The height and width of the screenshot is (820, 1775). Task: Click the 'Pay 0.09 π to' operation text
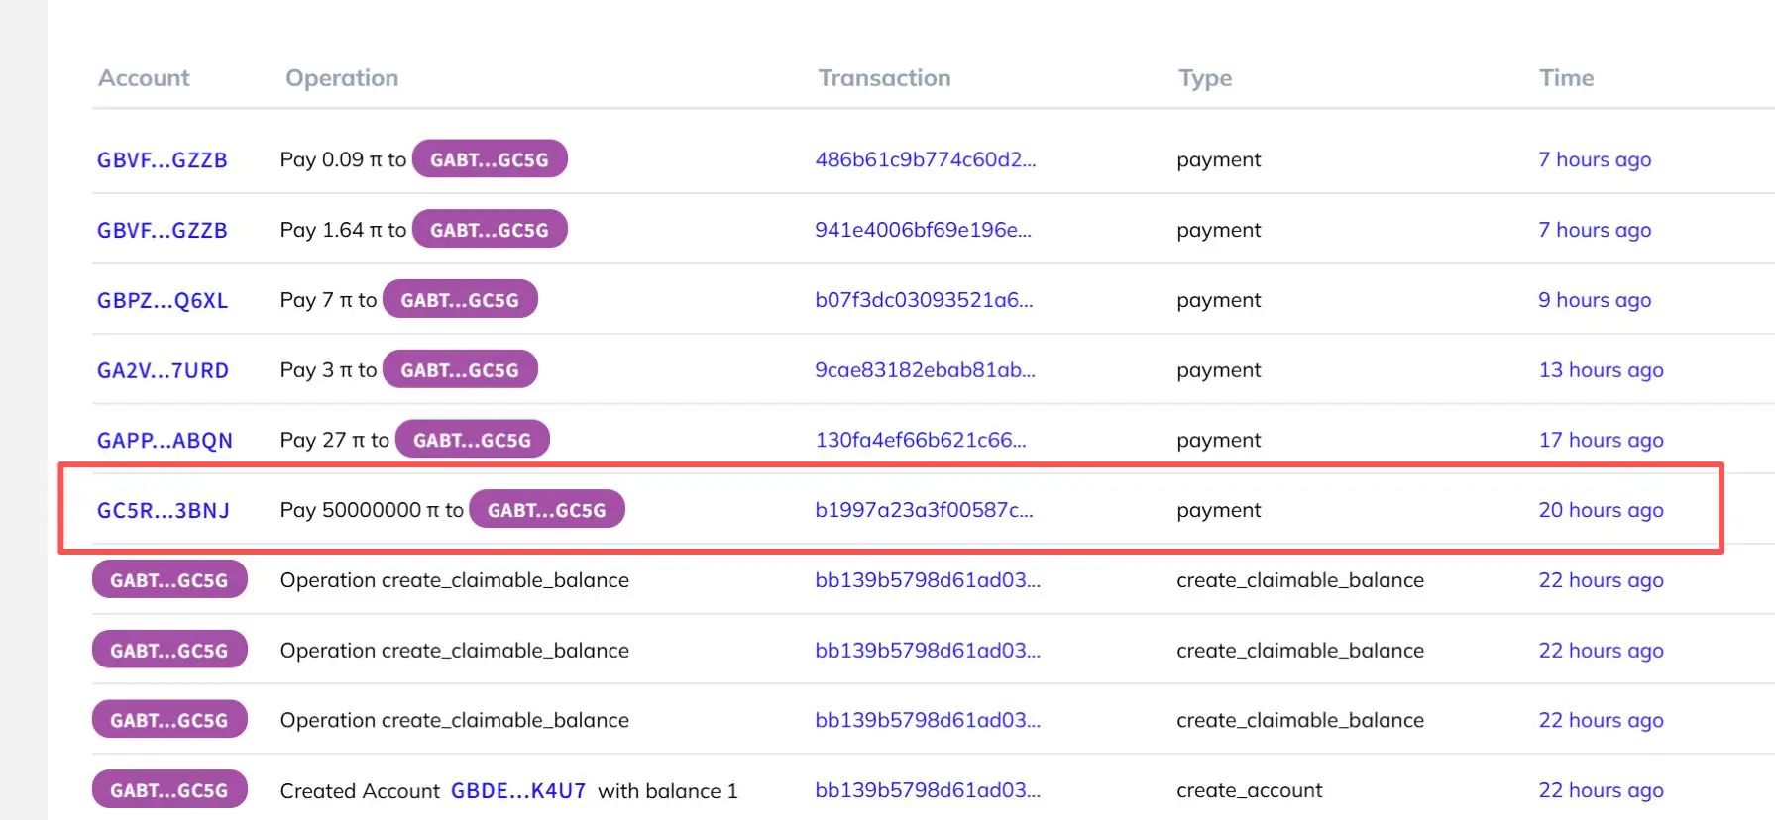click(343, 159)
